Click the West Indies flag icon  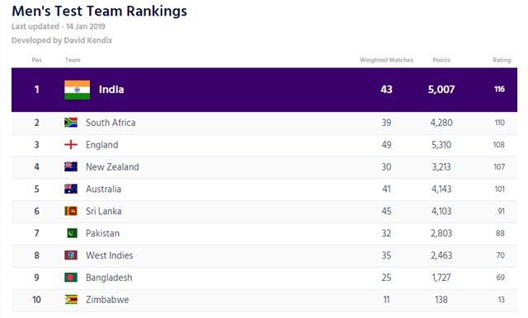(x=71, y=255)
